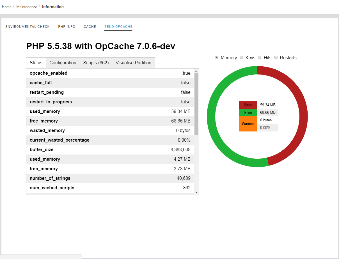Open the Cache tab
The image size is (339, 259).
point(90,27)
